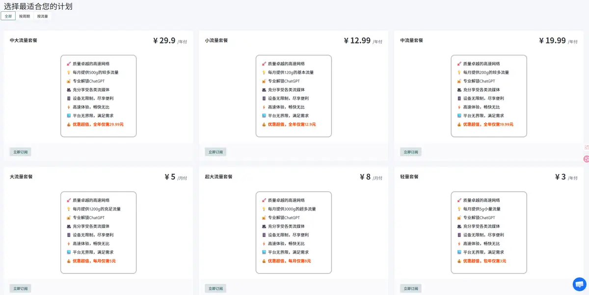Subscribe to the 中大流量套餐 plan
The height and width of the screenshot is (295, 589).
21,152
